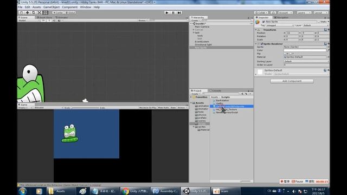
Task: Click the Position X input field
Action: coord(292,33)
